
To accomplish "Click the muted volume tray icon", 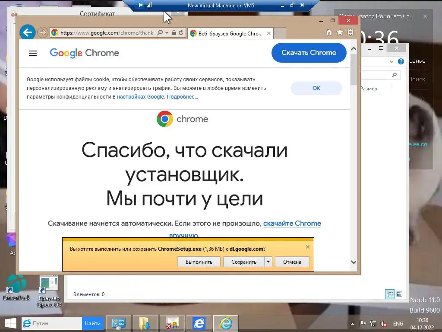I will click(384, 324).
